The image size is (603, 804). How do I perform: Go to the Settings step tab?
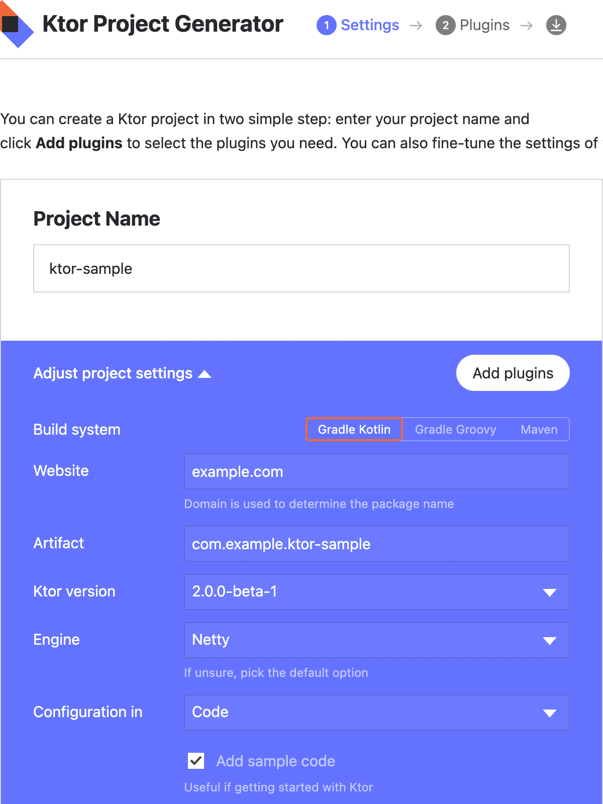coord(370,25)
